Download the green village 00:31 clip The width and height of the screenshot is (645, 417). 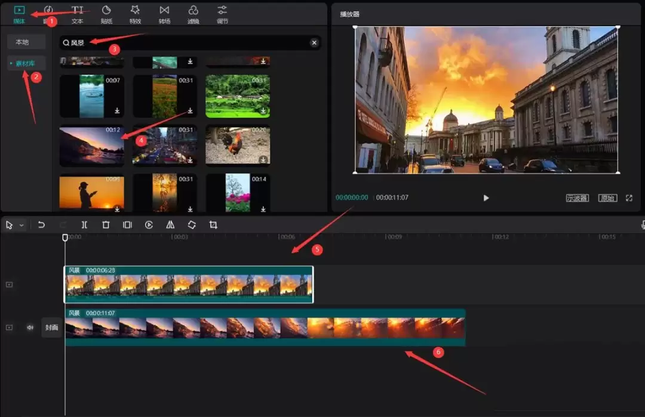point(263,110)
